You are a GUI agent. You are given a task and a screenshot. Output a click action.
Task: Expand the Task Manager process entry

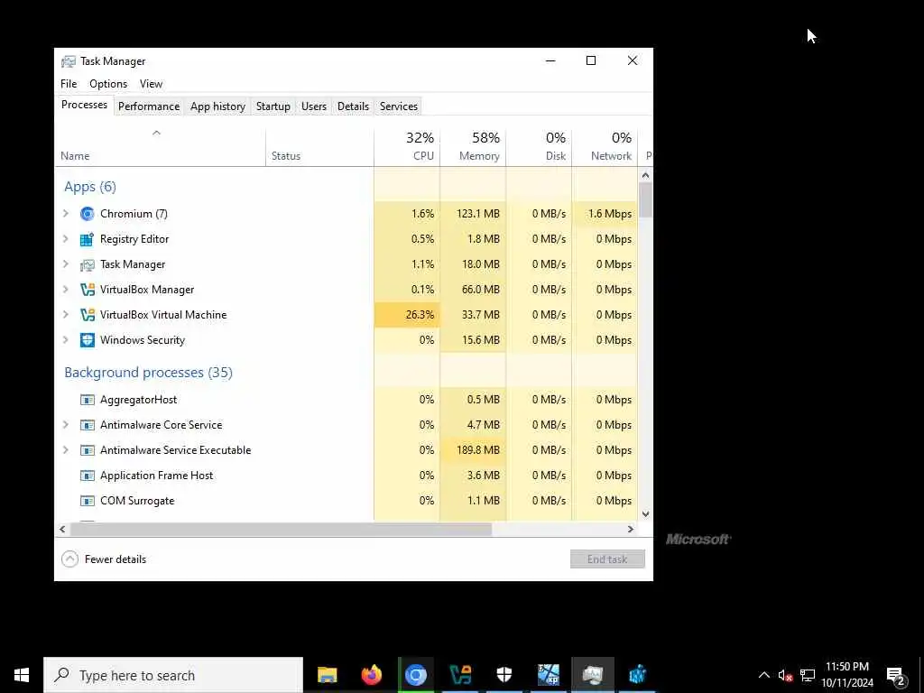66,264
